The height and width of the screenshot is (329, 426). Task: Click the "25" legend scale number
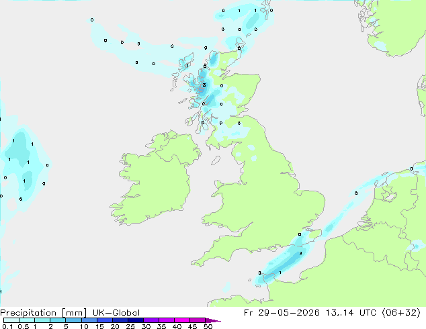130,326
